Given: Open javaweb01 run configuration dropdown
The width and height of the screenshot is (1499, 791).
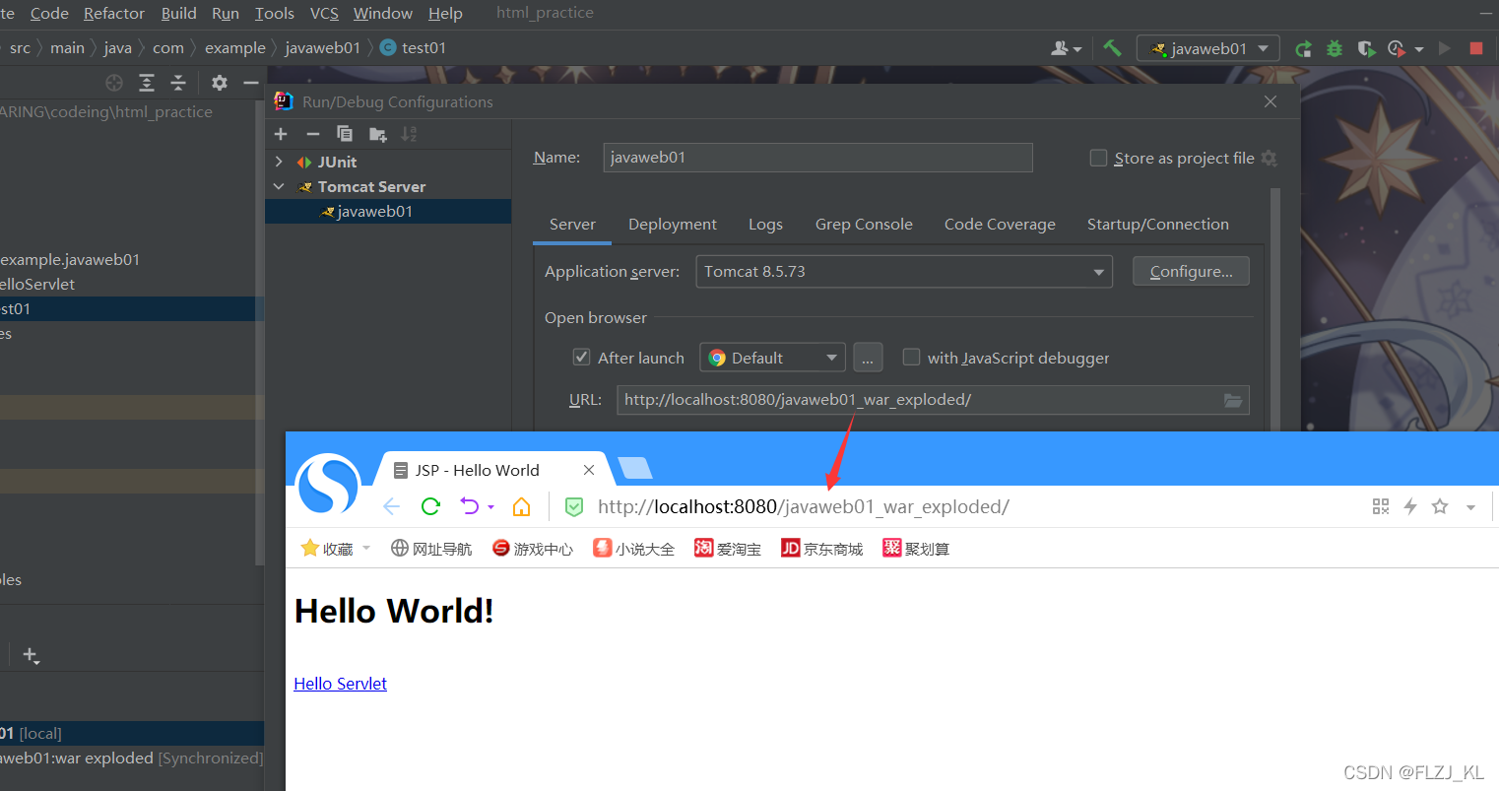Looking at the screenshot, I should click(x=1208, y=48).
